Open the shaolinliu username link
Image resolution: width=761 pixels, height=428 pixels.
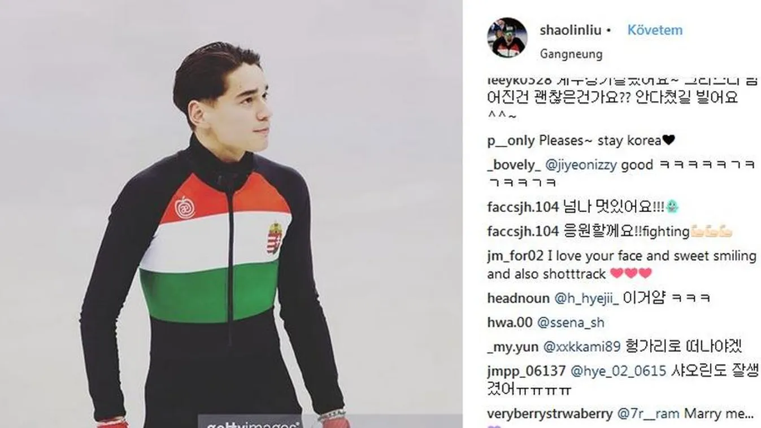[x=570, y=30]
